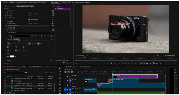Screen dimensions: 180x95
Task: Toggle Uniform Scale checkbox
Action: (x=29, y=19)
